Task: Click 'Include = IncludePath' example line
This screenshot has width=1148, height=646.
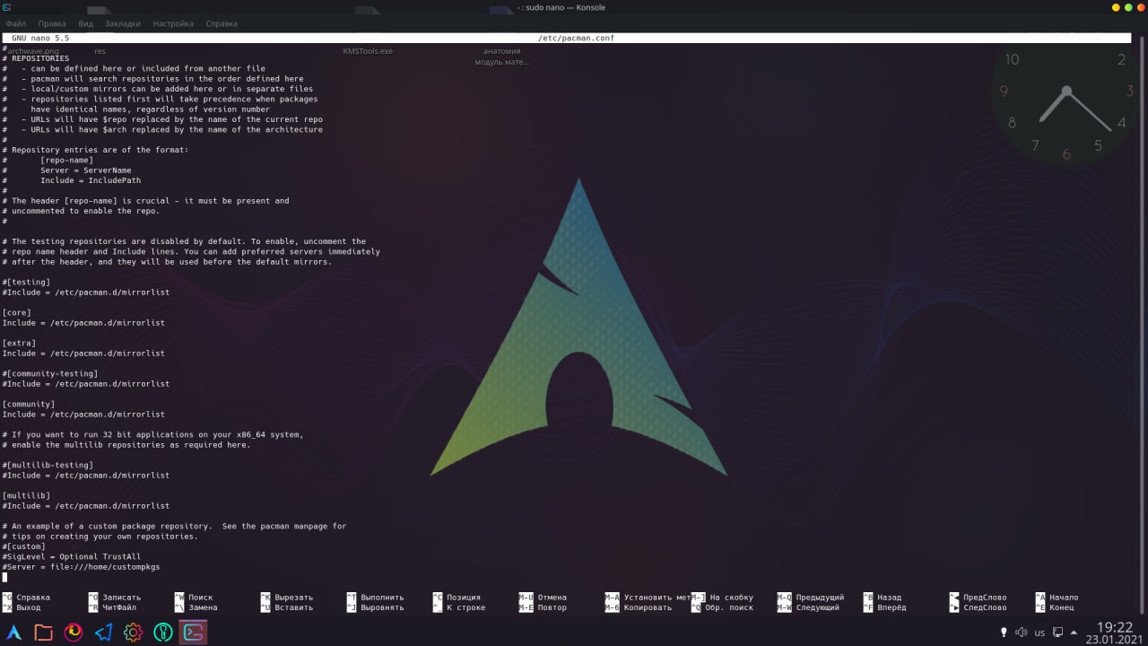Action: tap(91, 180)
